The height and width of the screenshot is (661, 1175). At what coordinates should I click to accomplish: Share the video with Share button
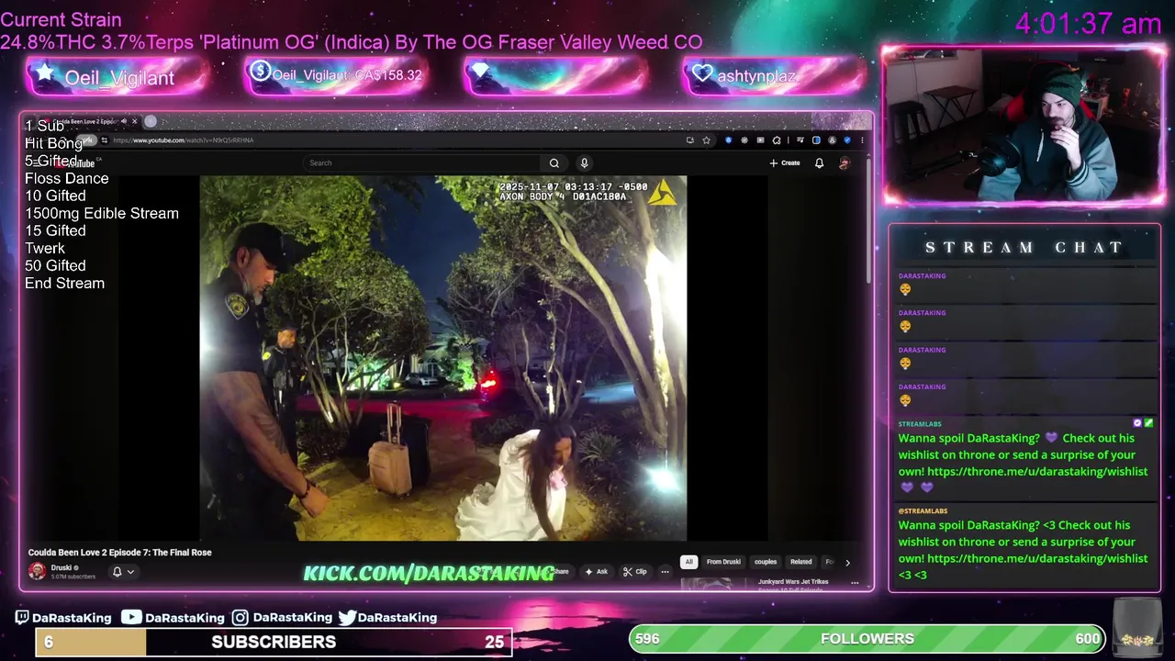pyautogui.click(x=560, y=571)
